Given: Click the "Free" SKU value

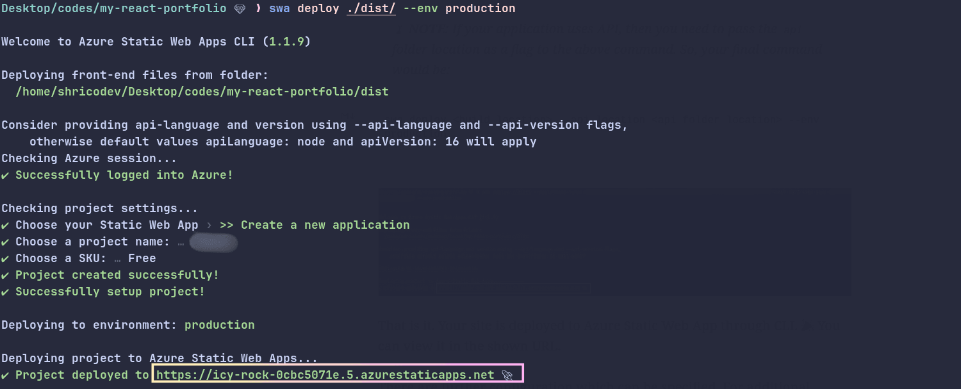Looking at the screenshot, I should pyautogui.click(x=142, y=258).
